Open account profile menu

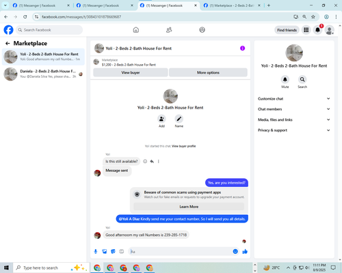pos(329,30)
